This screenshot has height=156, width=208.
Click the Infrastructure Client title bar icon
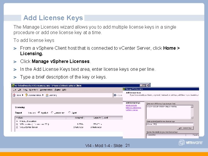(13, 86)
